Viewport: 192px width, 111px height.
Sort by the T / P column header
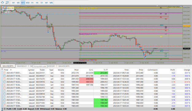coord(105,70)
